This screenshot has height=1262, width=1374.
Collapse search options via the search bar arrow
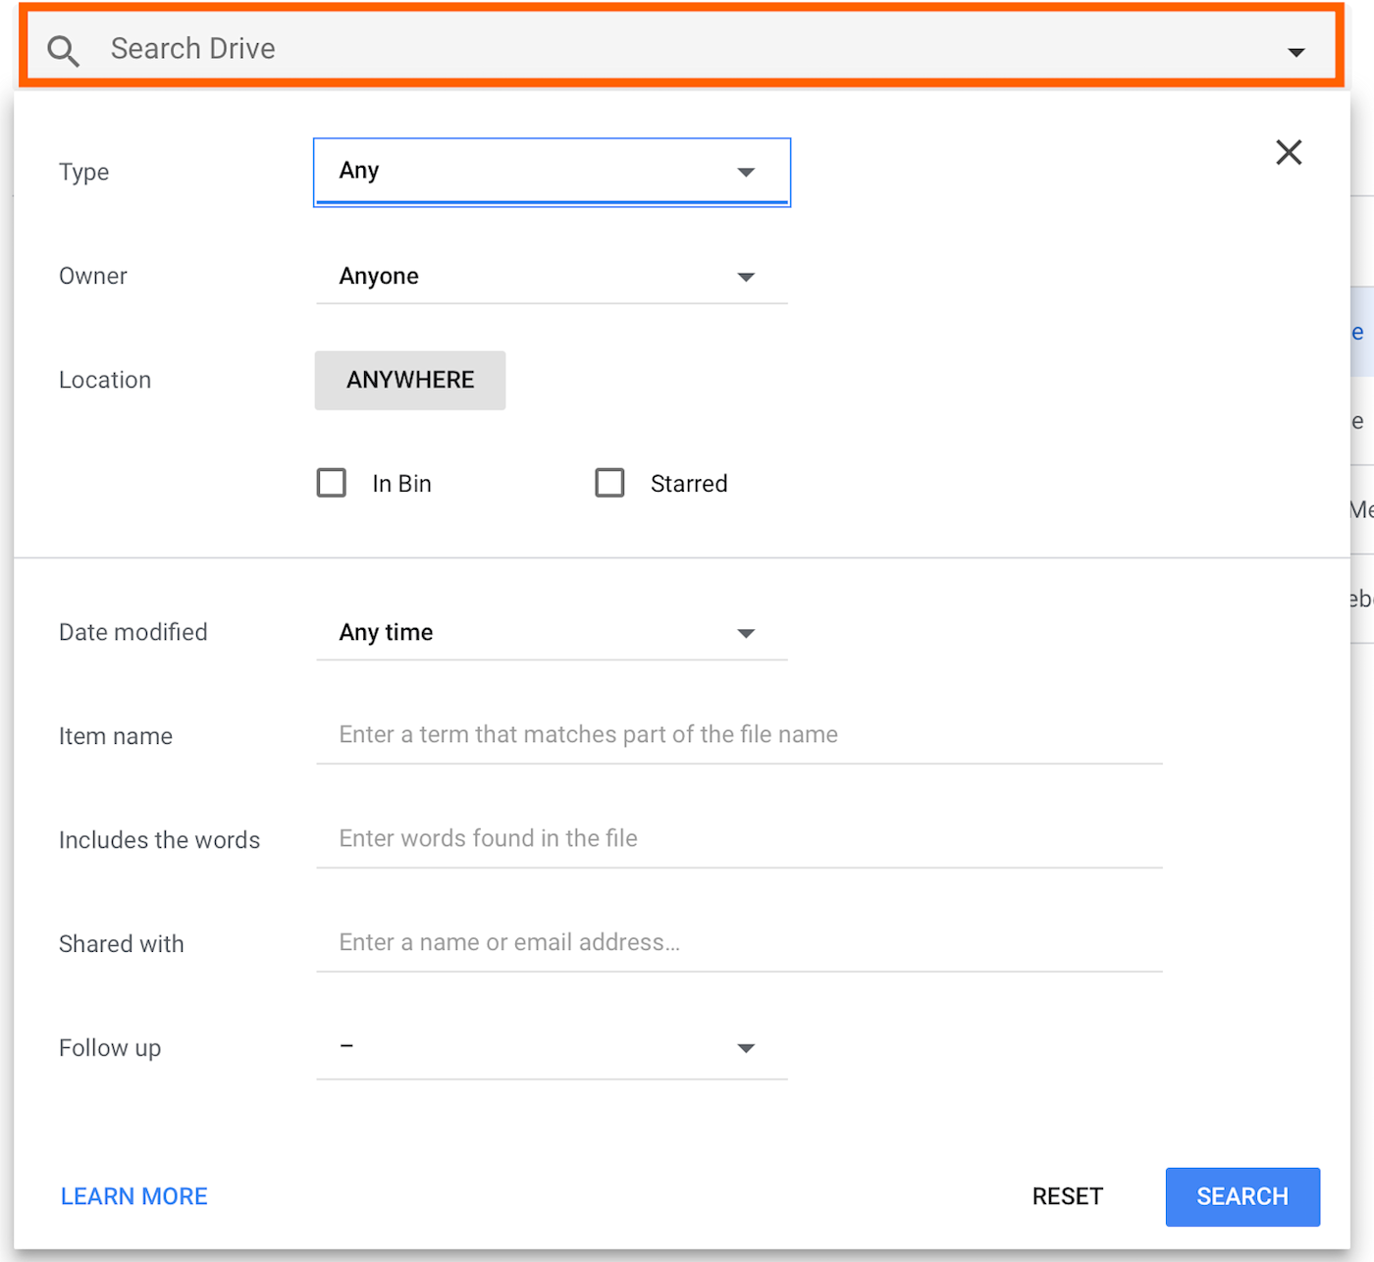point(1295,52)
